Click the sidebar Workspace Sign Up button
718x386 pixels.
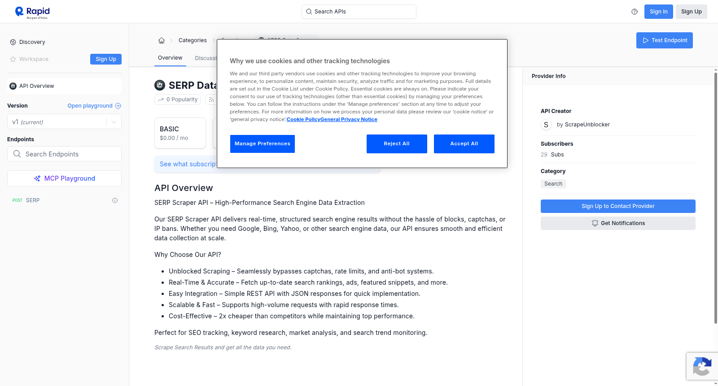(x=106, y=59)
